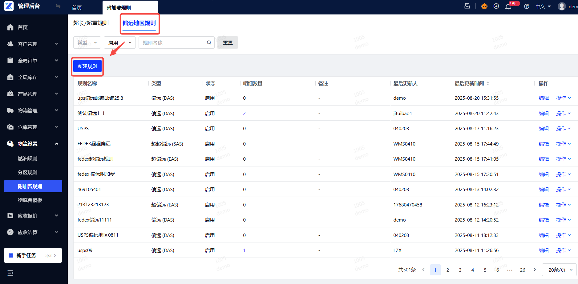Go to page 2
This screenshot has width=578, height=284.
click(448, 270)
